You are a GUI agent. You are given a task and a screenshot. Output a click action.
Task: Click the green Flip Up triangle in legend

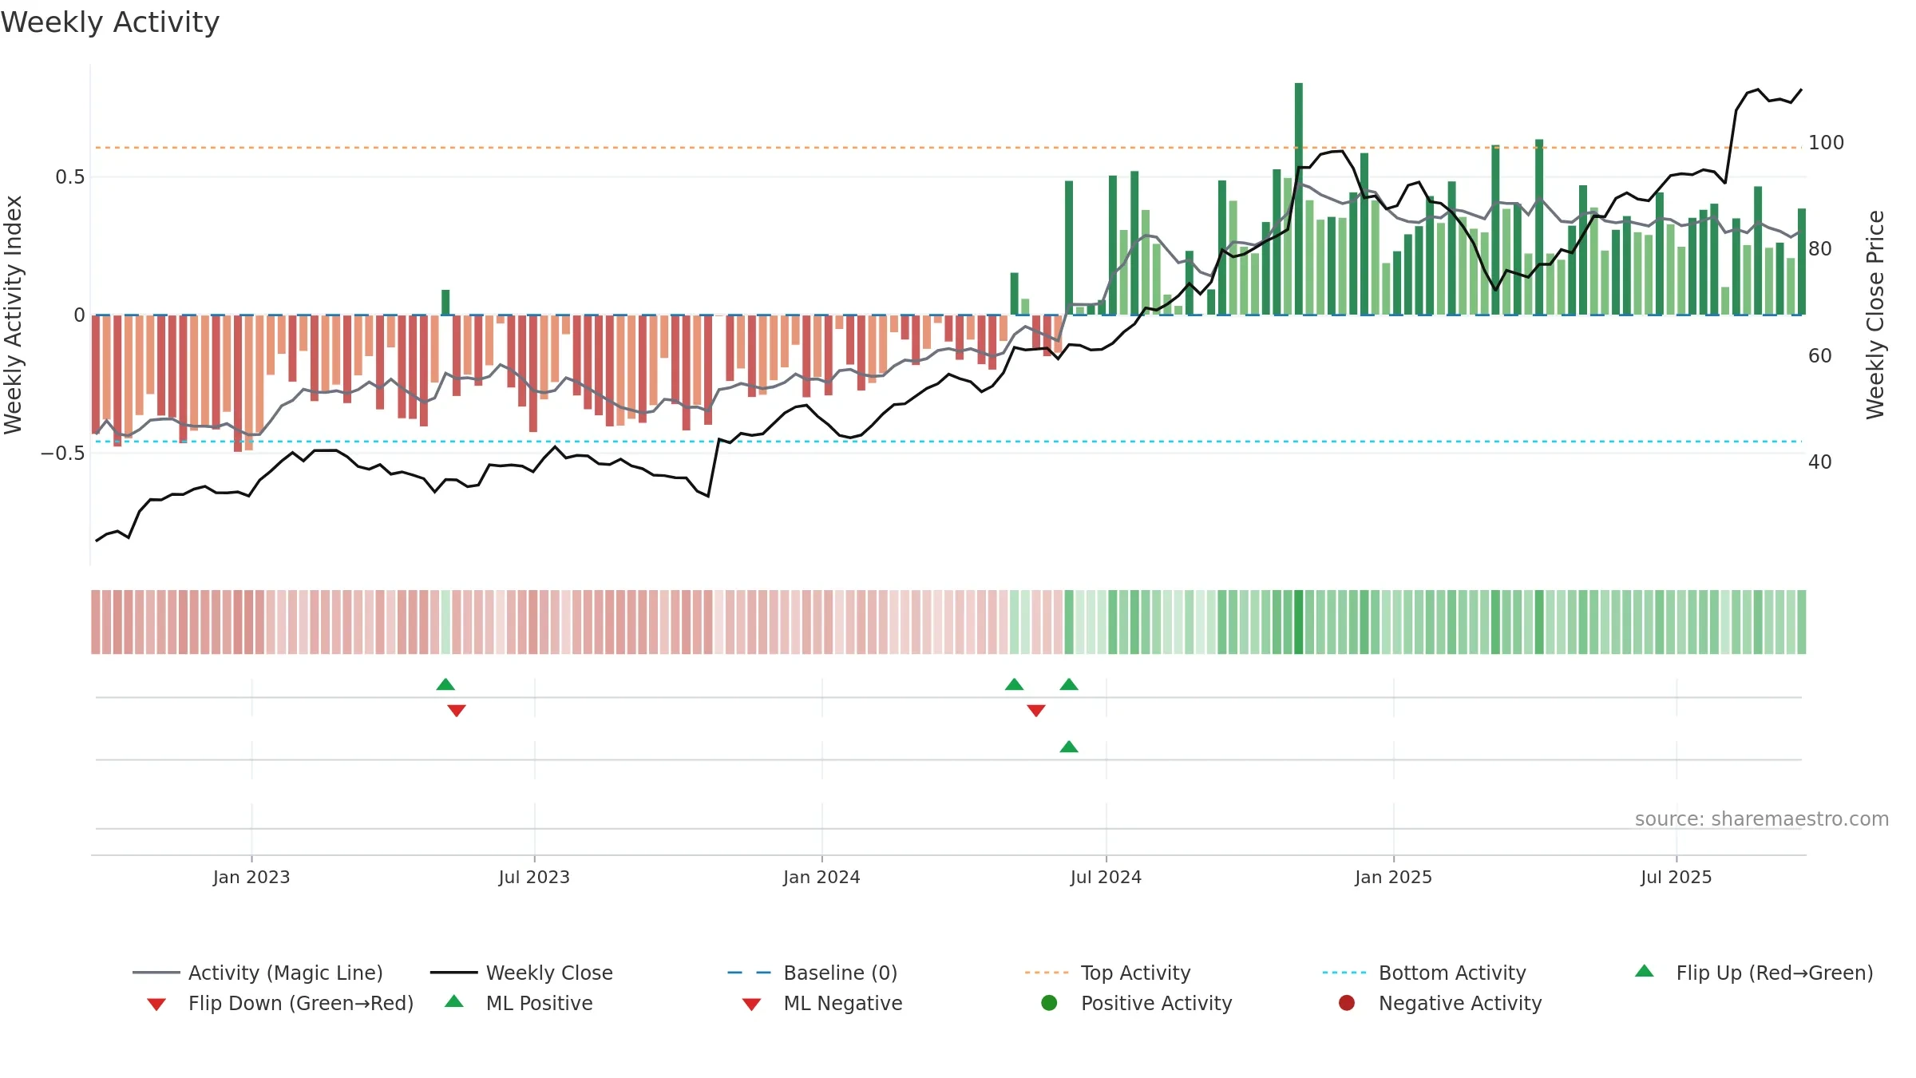(1645, 971)
